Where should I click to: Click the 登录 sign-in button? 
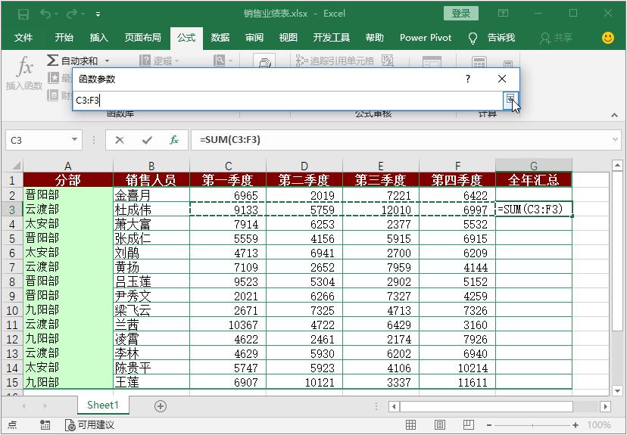(461, 14)
